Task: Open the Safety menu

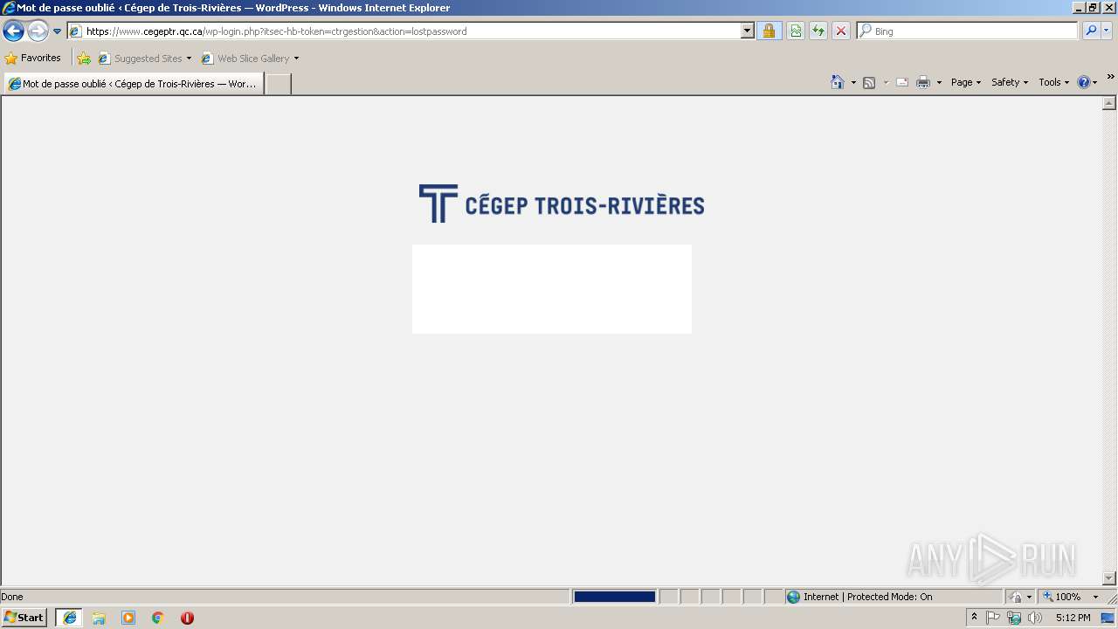Action: coord(1010,82)
